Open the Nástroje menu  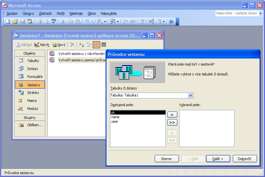[76, 13]
